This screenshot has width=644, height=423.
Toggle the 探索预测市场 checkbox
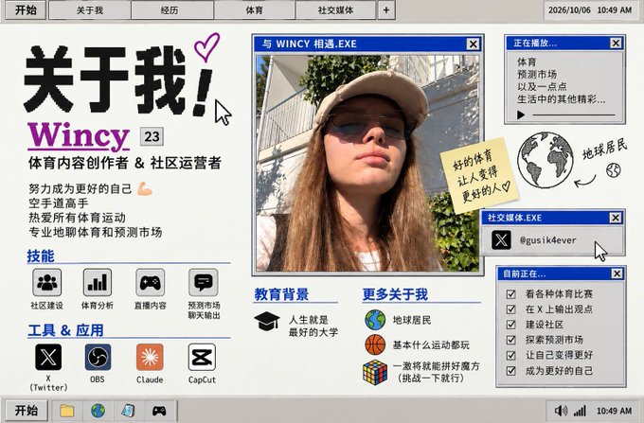click(x=510, y=340)
